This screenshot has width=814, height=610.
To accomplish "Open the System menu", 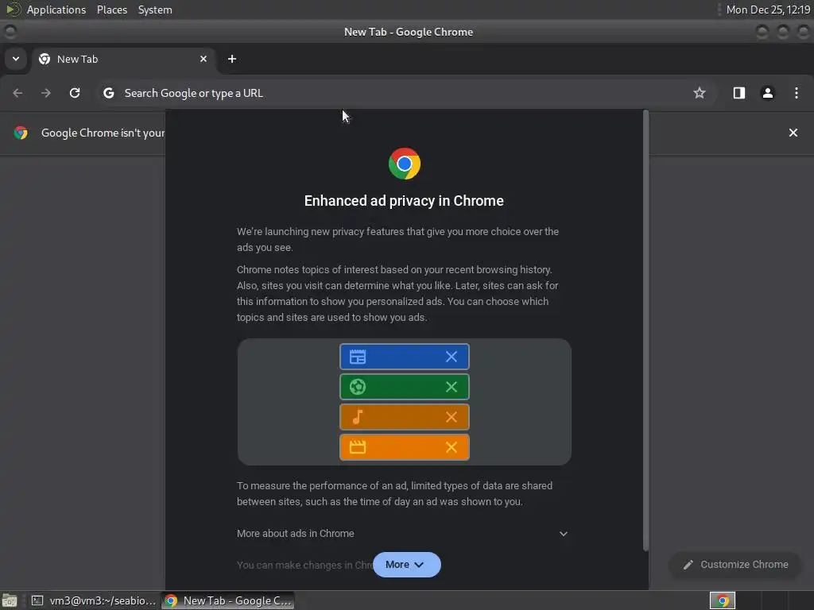I will pos(155,10).
